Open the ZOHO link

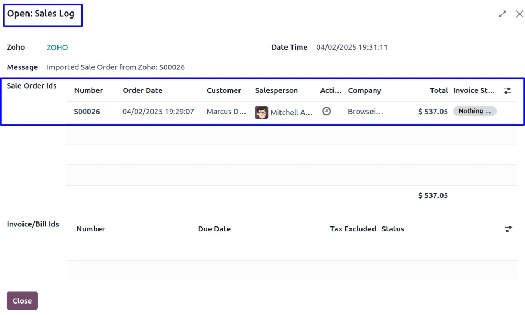click(x=57, y=48)
